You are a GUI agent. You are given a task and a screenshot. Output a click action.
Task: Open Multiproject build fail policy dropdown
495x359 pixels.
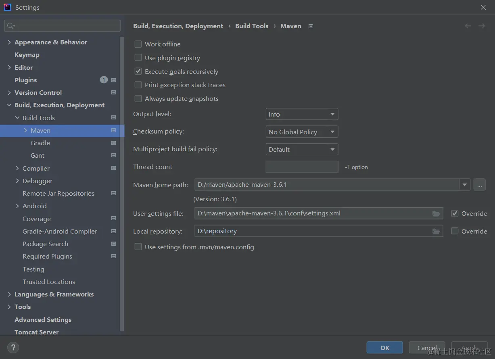pos(302,149)
